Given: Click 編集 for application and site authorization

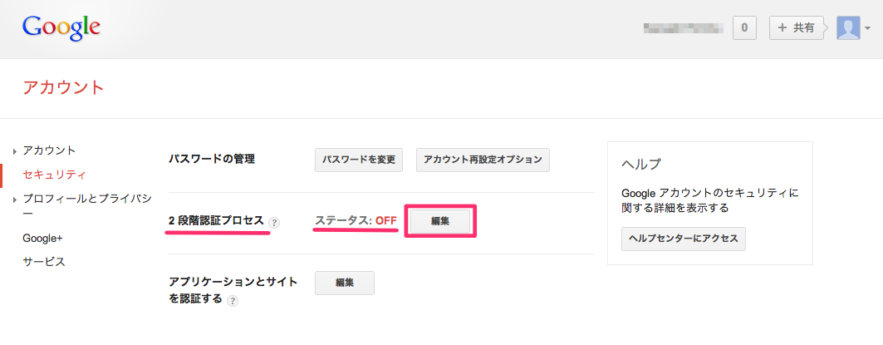Looking at the screenshot, I should pos(344,283).
